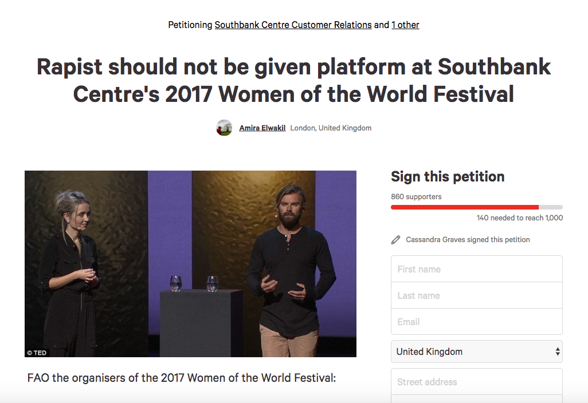Select the United Kingdom country box
The width and height of the screenshot is (588, 403).
point(477,351)
